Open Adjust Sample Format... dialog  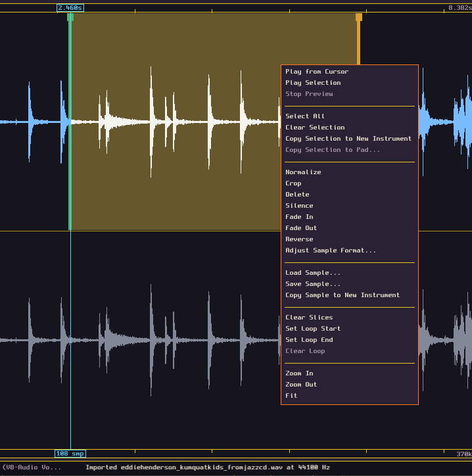pyautogui.click(x=350, y=250)
